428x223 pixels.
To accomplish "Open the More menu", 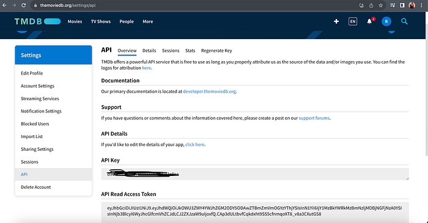I will pos(148,21).
